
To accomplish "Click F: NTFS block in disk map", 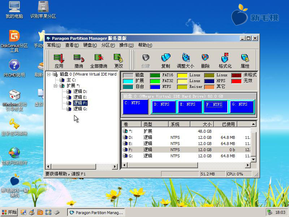I will click(216, 107).
